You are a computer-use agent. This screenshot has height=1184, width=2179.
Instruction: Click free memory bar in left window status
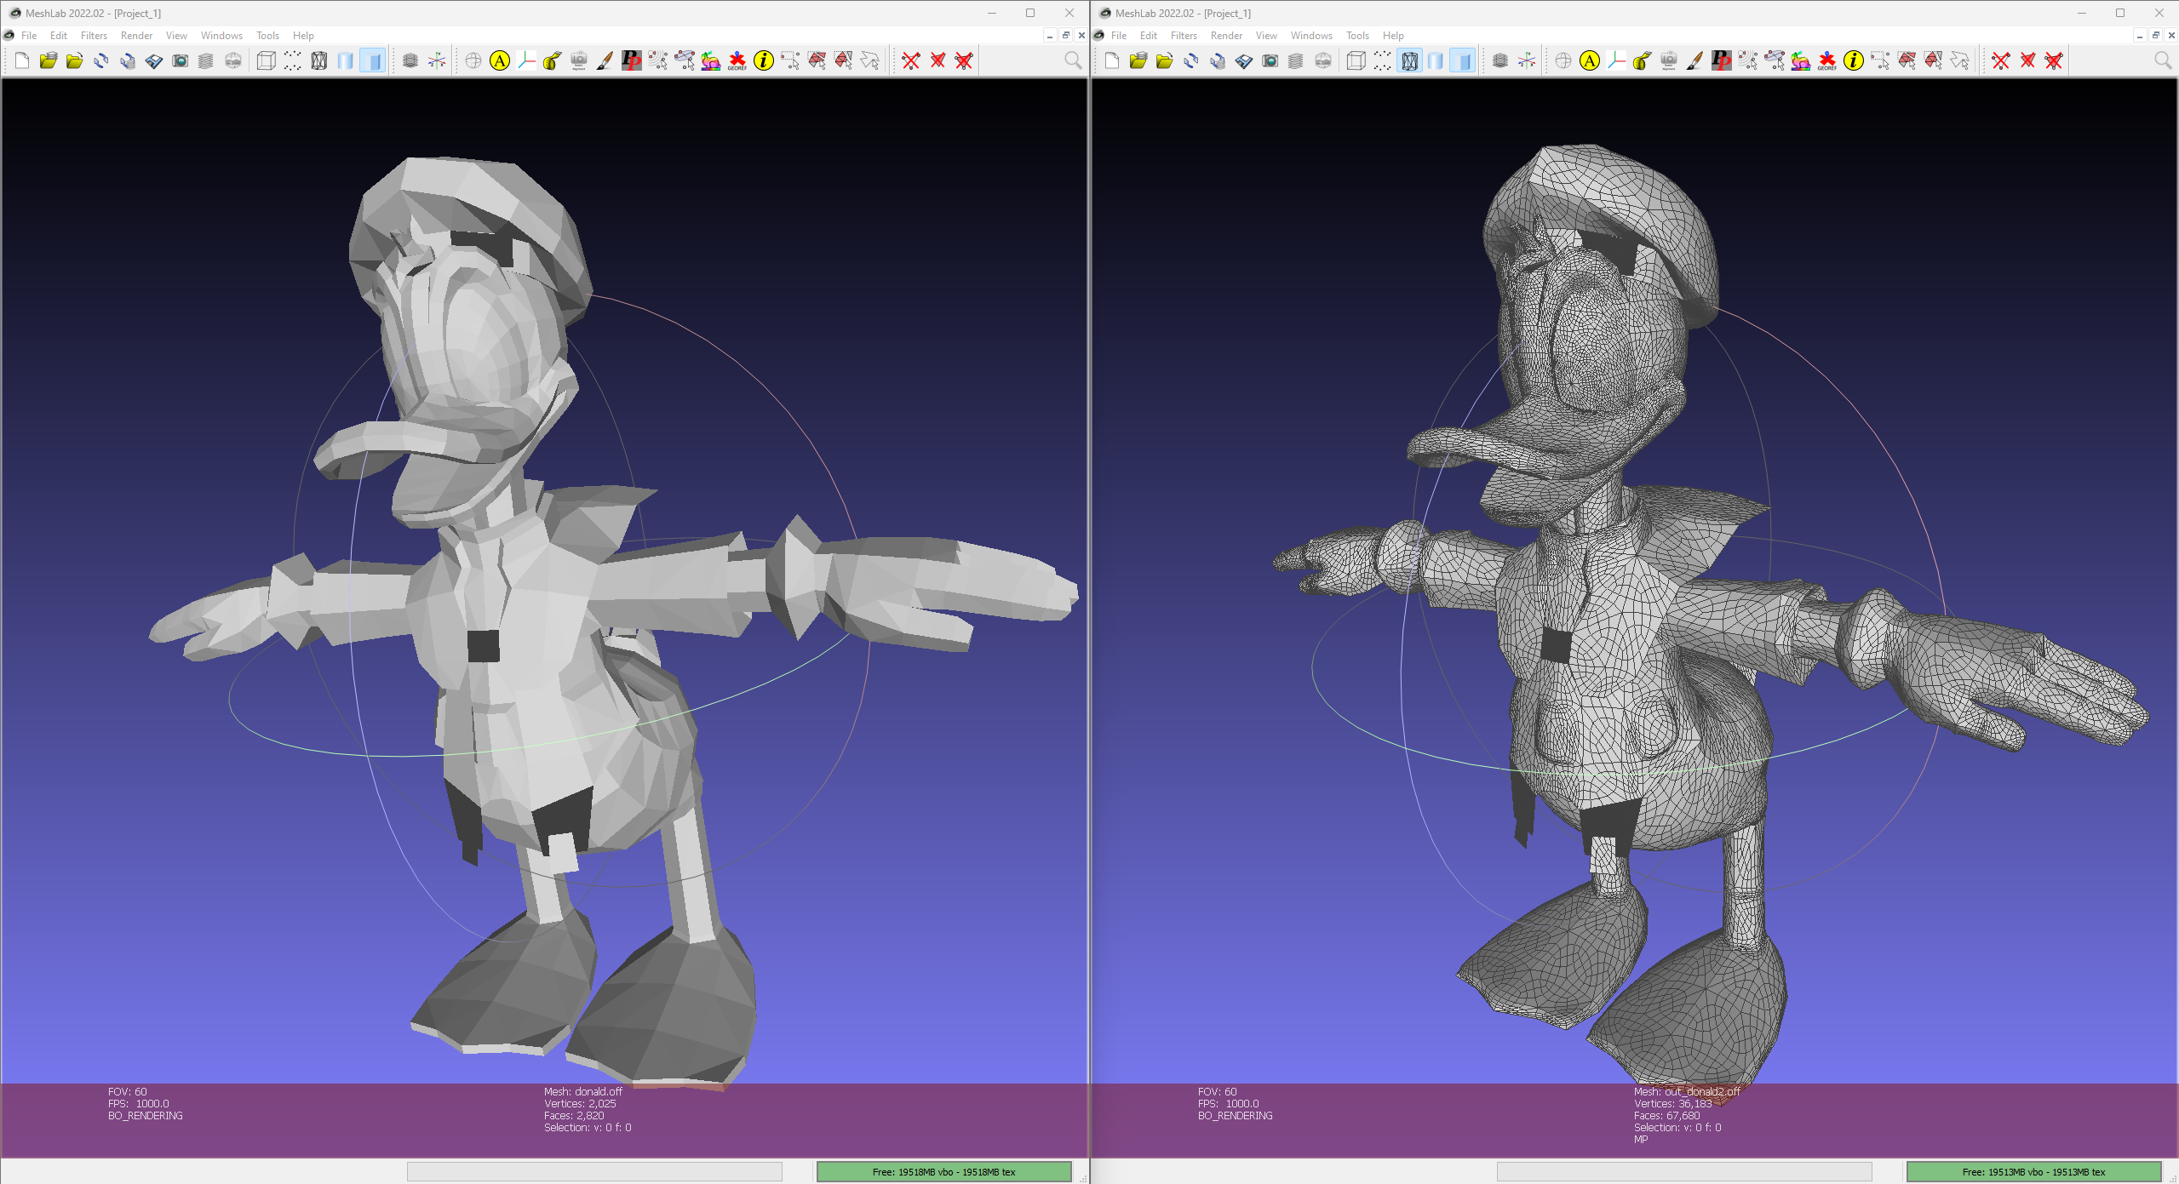pos(943,1172)
